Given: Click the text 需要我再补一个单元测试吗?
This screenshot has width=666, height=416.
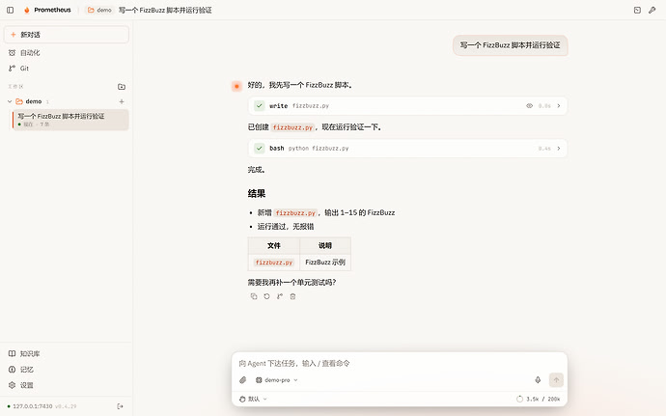Looking at the screenshot, I should coord(291,283).
